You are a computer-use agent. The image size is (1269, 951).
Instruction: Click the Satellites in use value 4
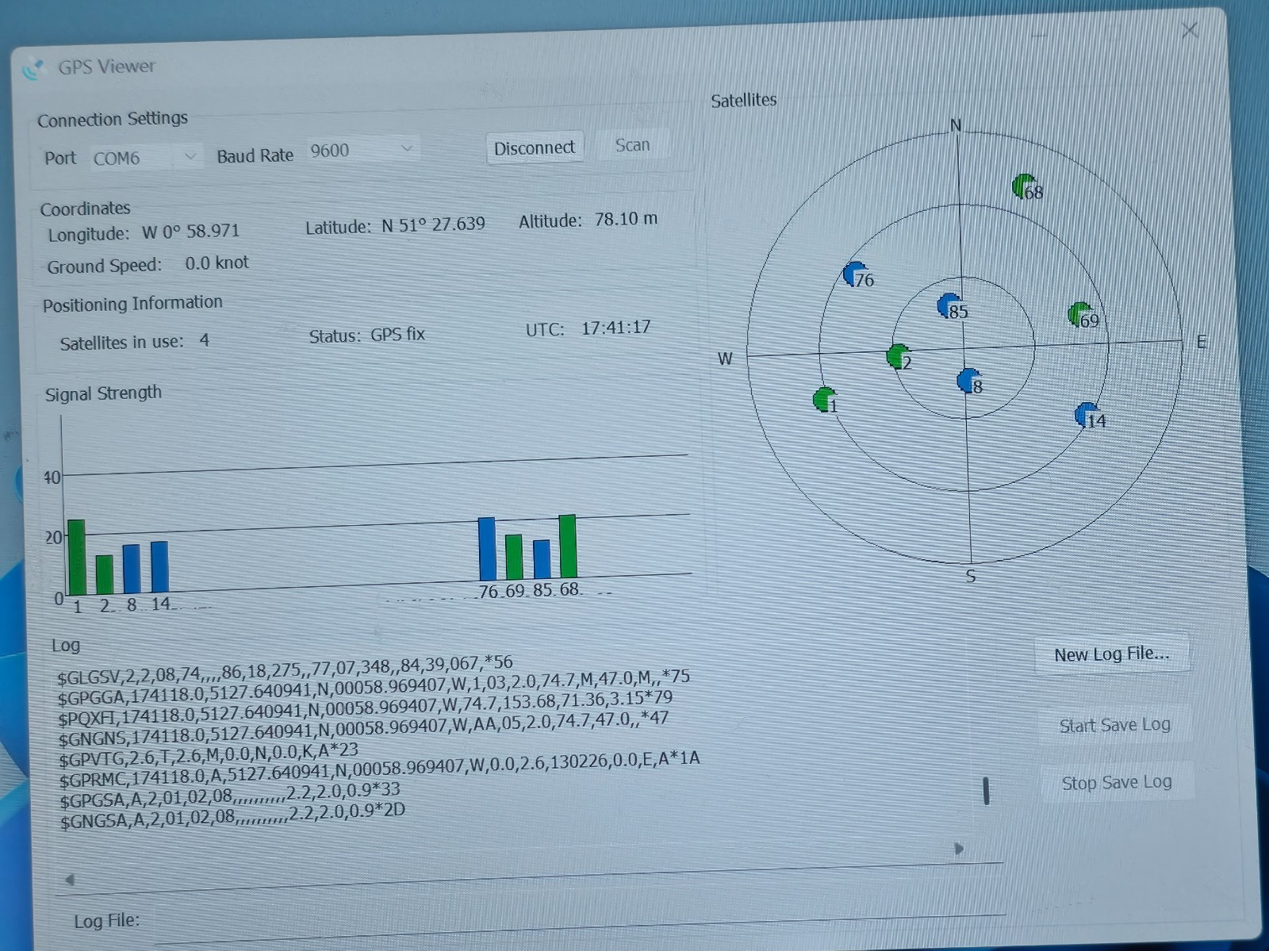click(x=204, y=340)
